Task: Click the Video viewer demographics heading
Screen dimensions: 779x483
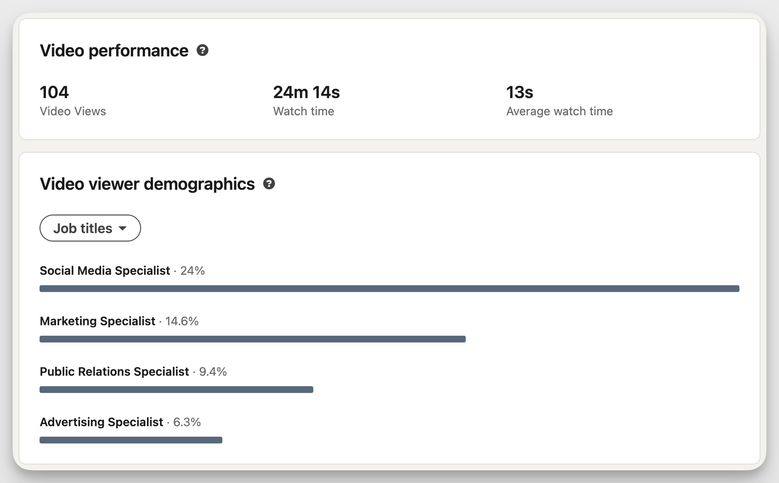Action: (147, 184)
